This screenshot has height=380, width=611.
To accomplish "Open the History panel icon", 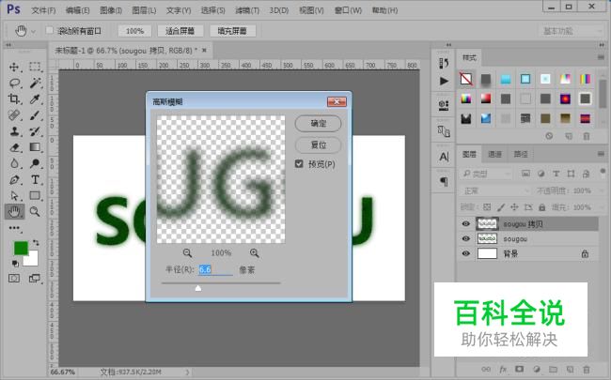I will (444, 63).
